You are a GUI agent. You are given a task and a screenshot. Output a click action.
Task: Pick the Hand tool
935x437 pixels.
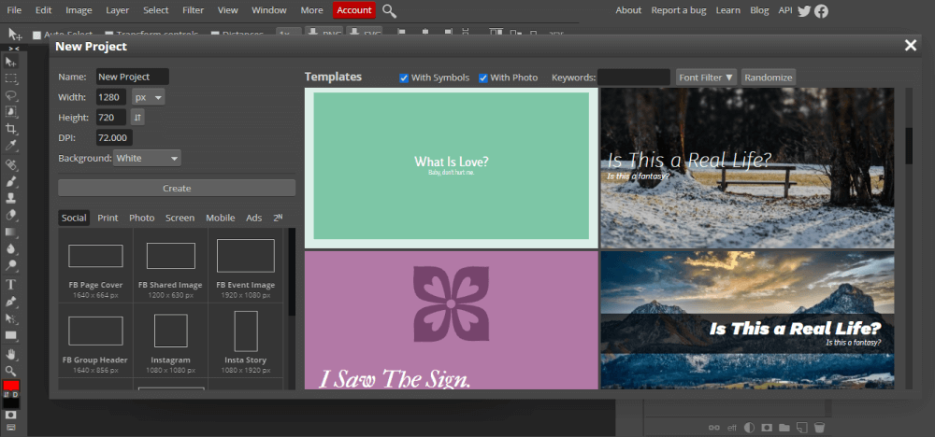12,354
